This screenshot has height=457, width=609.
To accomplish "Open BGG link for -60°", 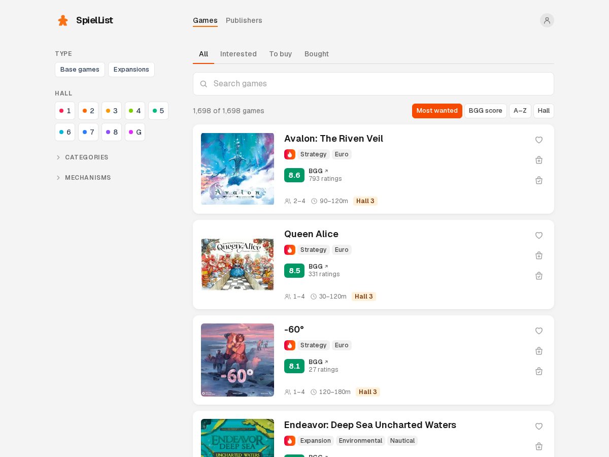I will (x=318, y=362).
